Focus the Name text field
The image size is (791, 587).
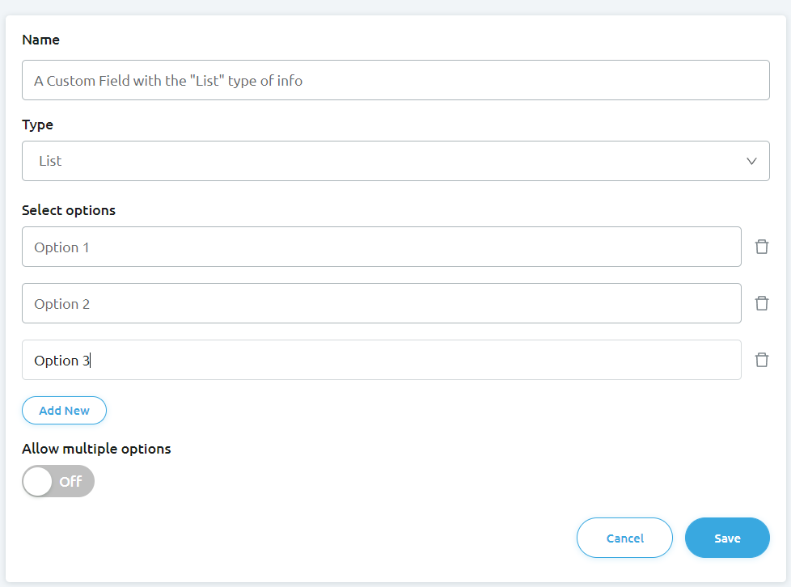[x=395, y=80]
